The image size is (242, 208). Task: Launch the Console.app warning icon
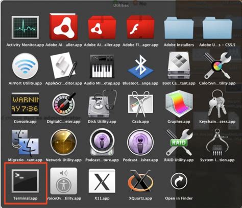[25, 103]
